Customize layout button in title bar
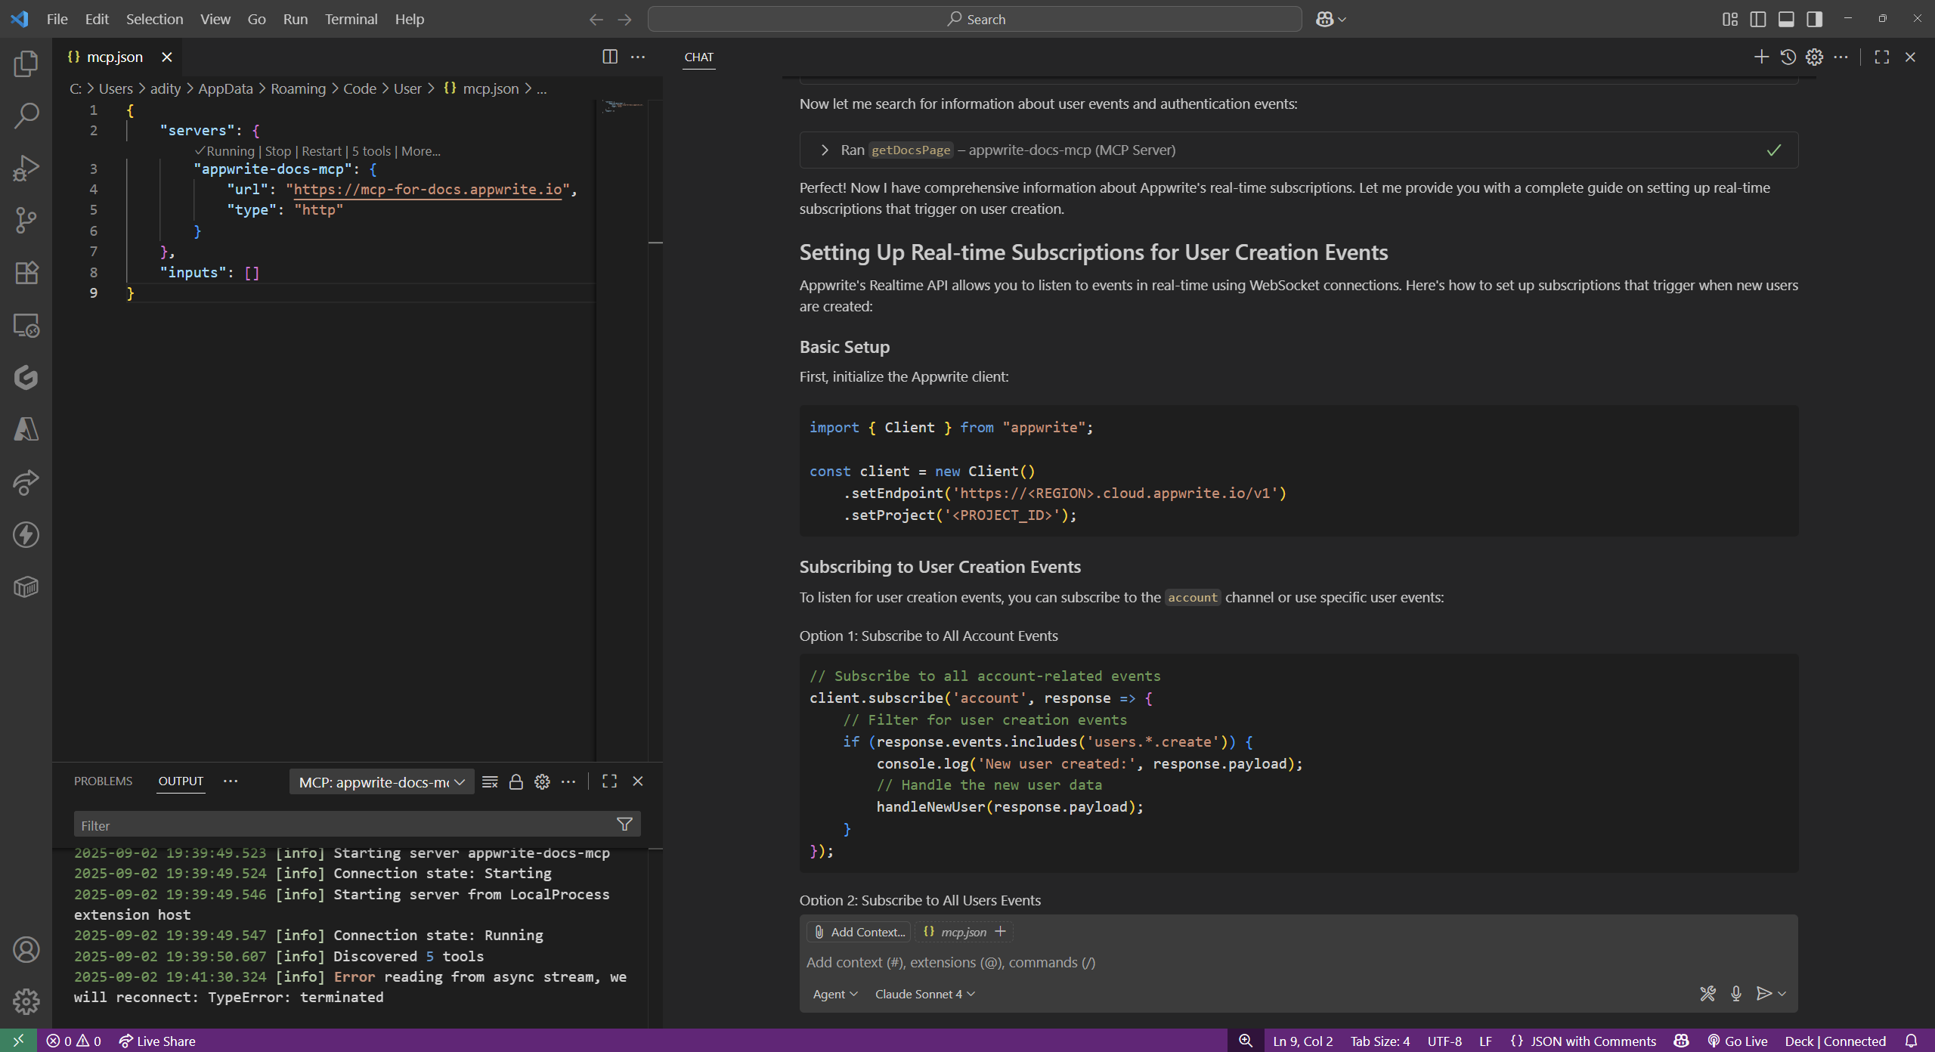1935x1052 pixels. click(1730, 19)
